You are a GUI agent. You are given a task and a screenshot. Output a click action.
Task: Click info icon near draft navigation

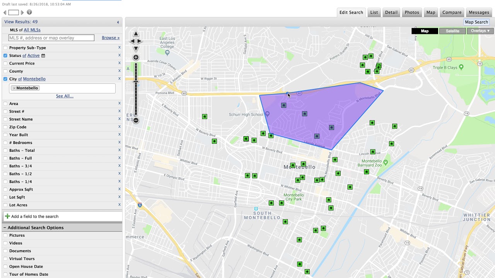[29, 12]
